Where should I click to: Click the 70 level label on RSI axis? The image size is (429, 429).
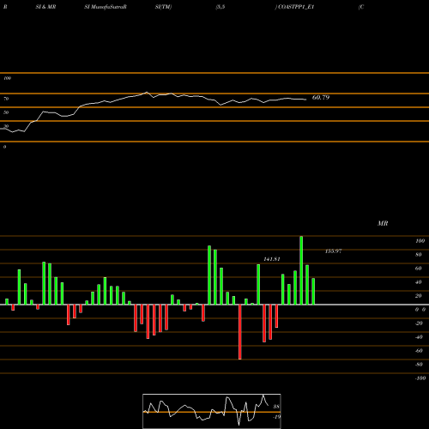pyautogui.click(x=6, y=99)
